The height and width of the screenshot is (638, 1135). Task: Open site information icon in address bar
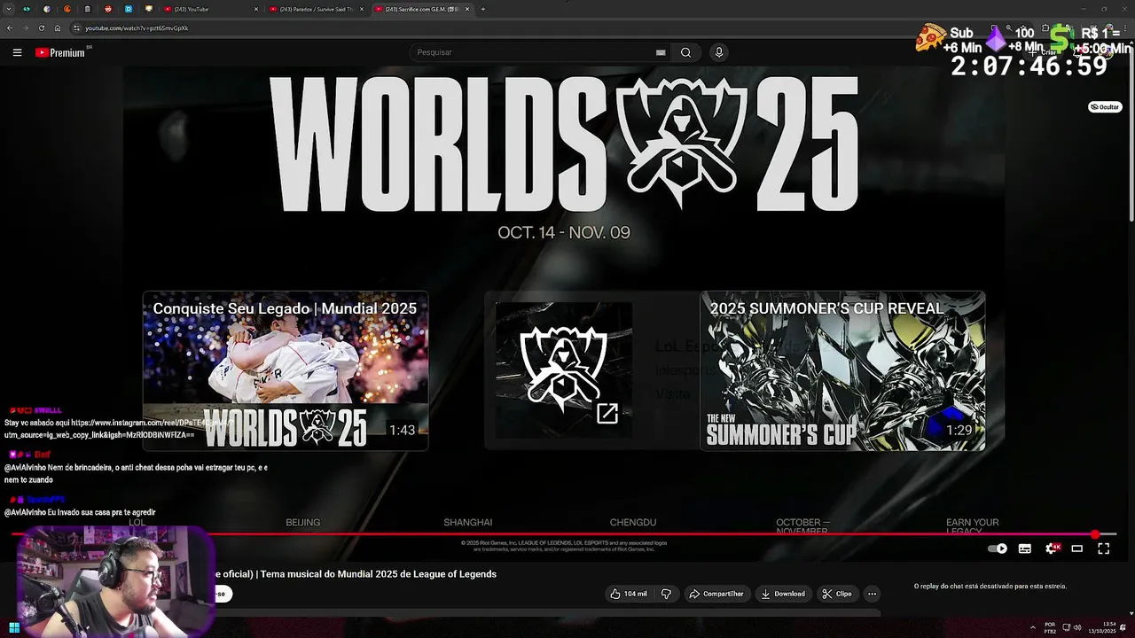(x=77, y=28)
